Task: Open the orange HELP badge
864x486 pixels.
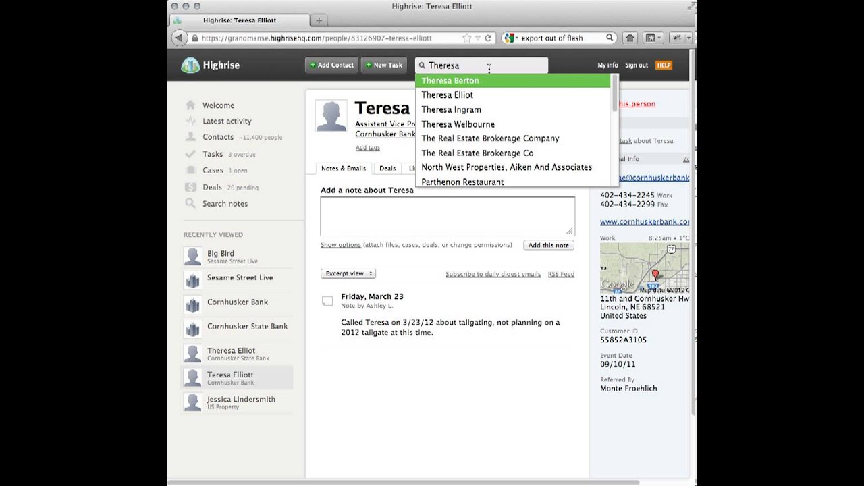Action: pyautogui.click(x=664, y=65)
